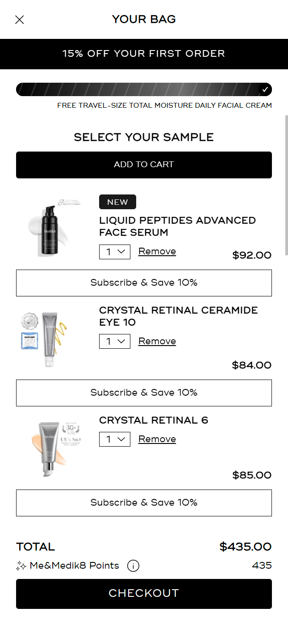Remove Crystal Retinal Ceramide Eye 10
Screen dimensions: 288x625
tap(157, 341)
